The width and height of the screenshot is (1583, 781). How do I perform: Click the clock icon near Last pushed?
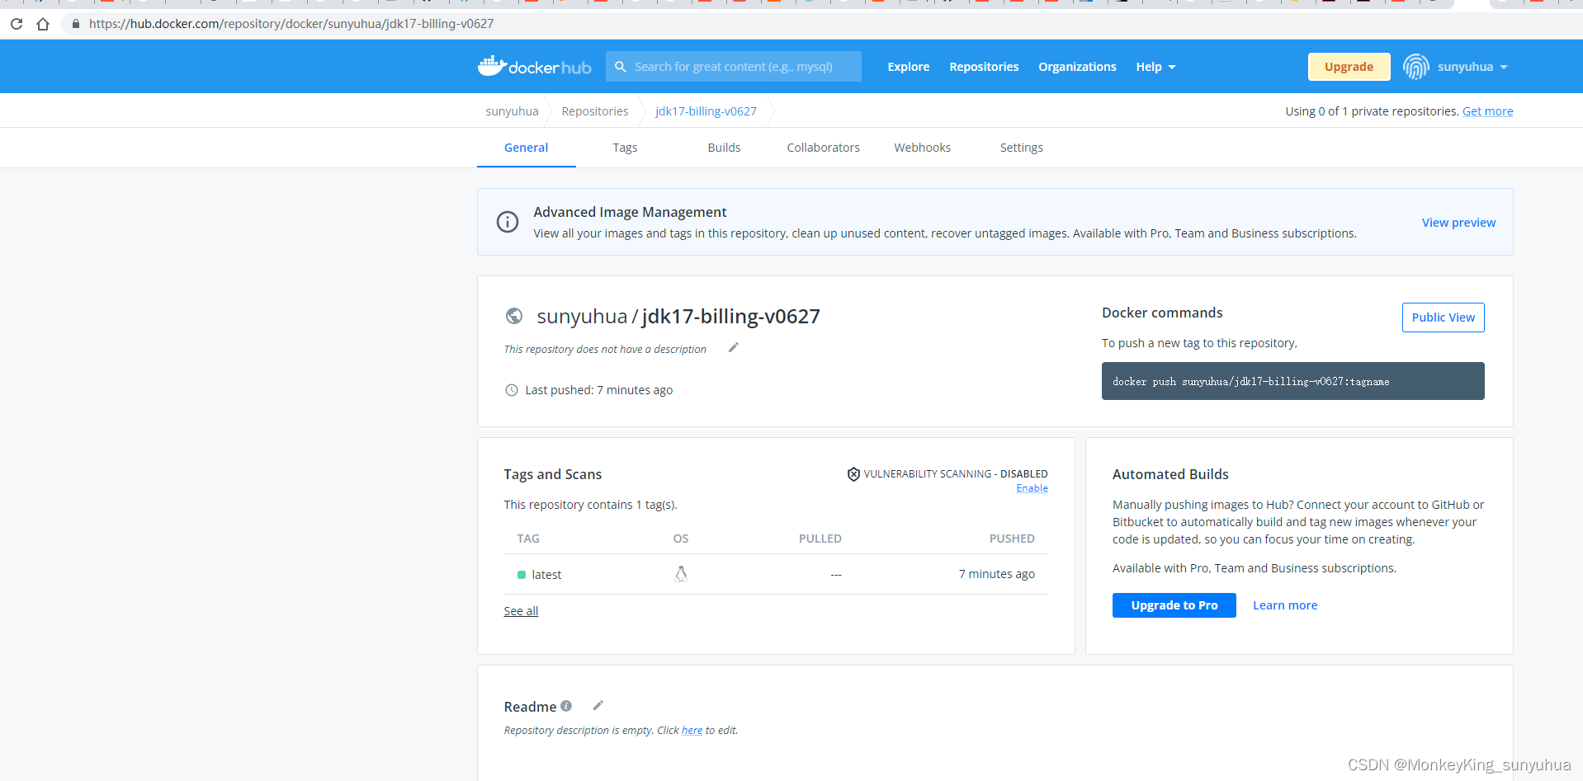[511, 389]
